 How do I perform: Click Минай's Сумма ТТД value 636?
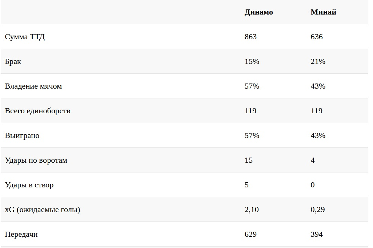point(317,37)
